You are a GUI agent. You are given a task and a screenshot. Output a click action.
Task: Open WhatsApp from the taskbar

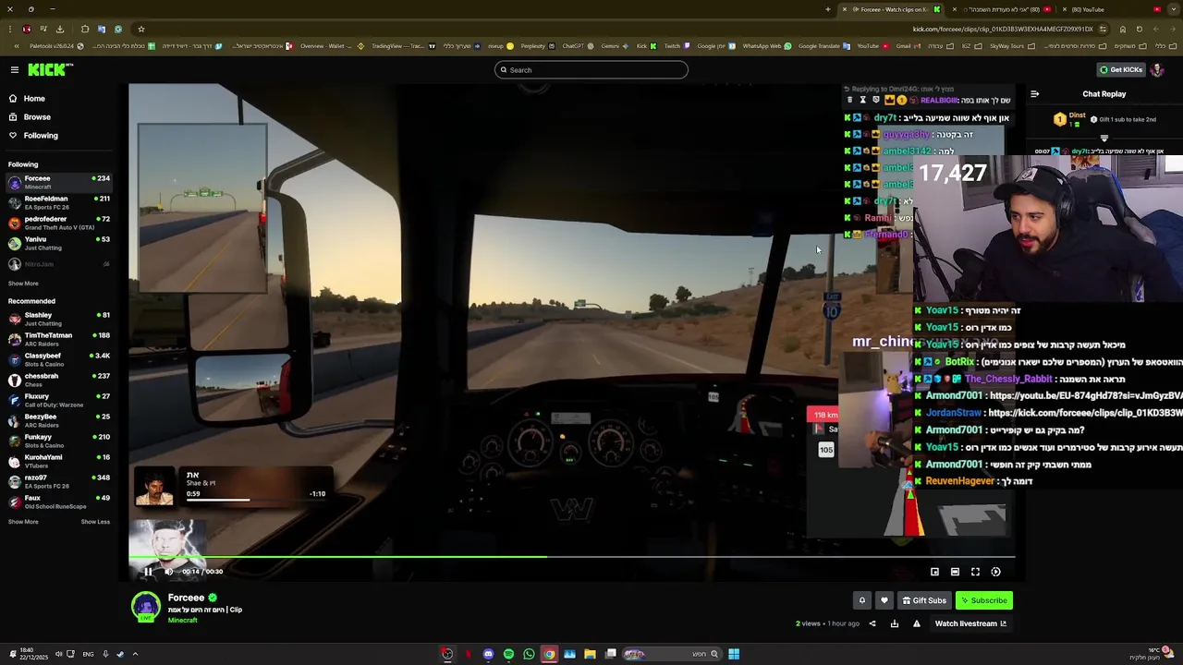pos(529,654)
